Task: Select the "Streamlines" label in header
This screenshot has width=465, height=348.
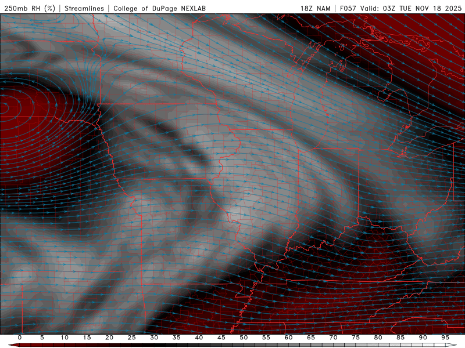Action: pos(84,8)
